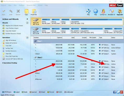Sort by the Used column header
This screenshot has height=96, width=124.
click(69, 38)
